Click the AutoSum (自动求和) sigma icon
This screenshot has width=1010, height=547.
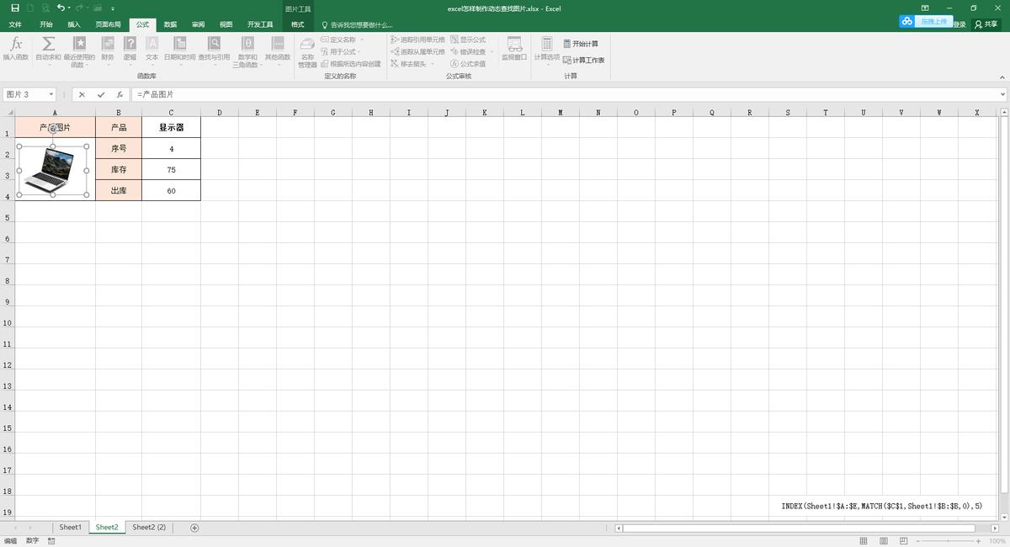coord(48,44)
